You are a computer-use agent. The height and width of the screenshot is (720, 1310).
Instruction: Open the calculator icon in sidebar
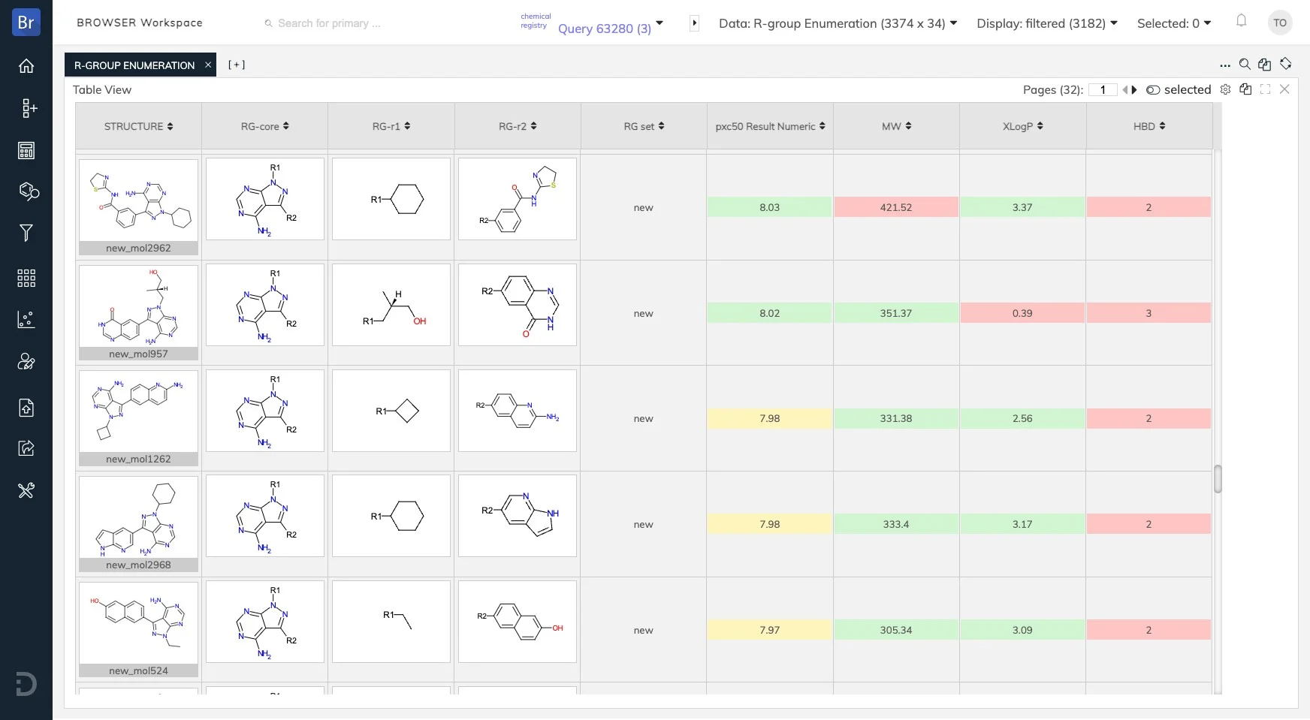[26, 150]
